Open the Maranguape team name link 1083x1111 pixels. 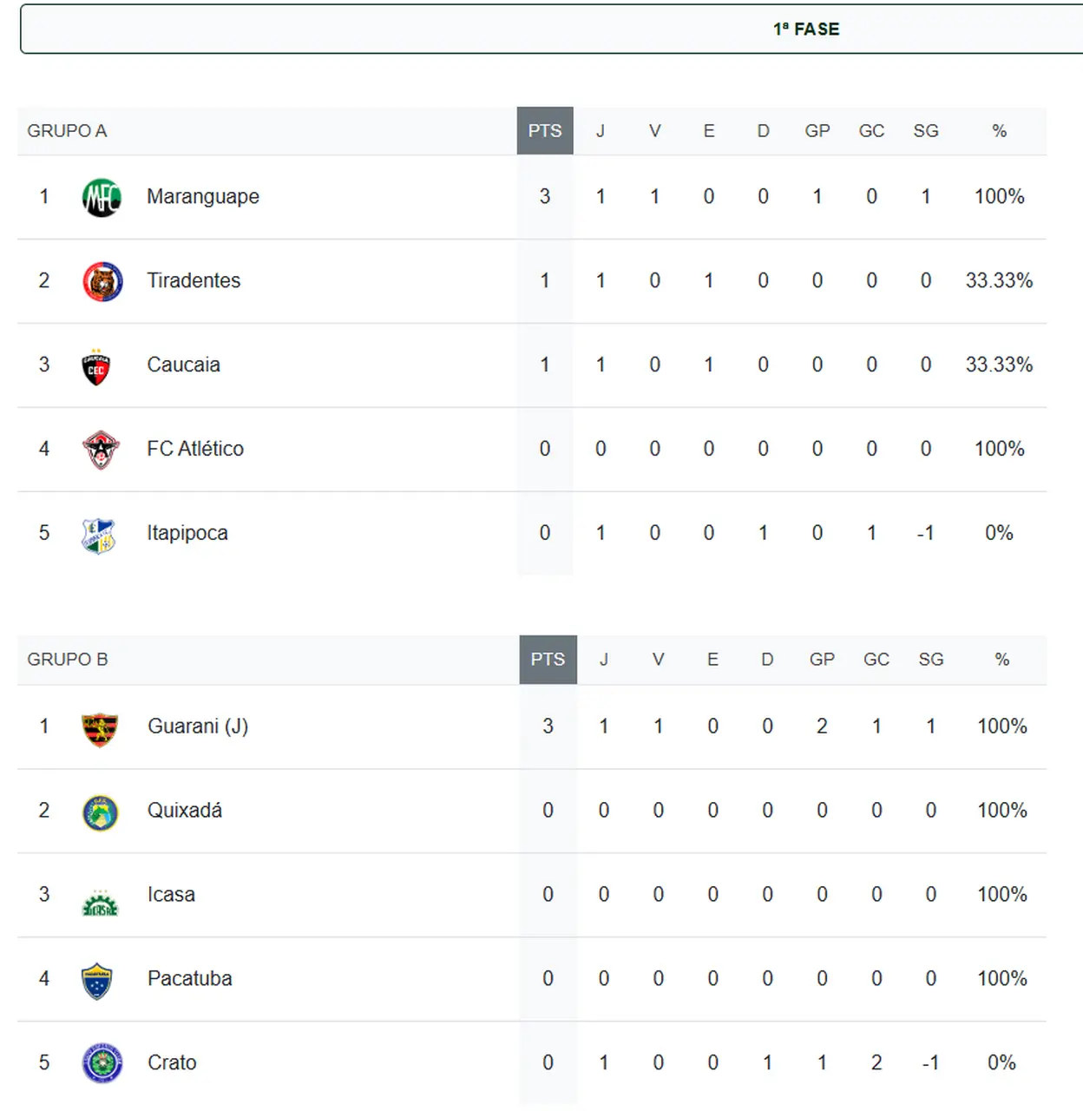[203, 197]
